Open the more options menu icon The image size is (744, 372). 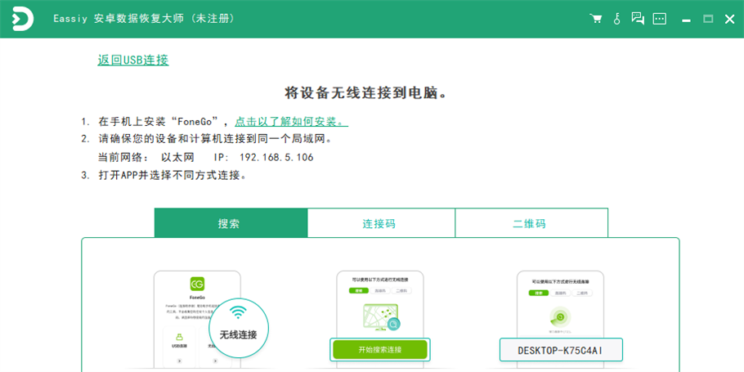pyautogui.click(x=660, y=18)
